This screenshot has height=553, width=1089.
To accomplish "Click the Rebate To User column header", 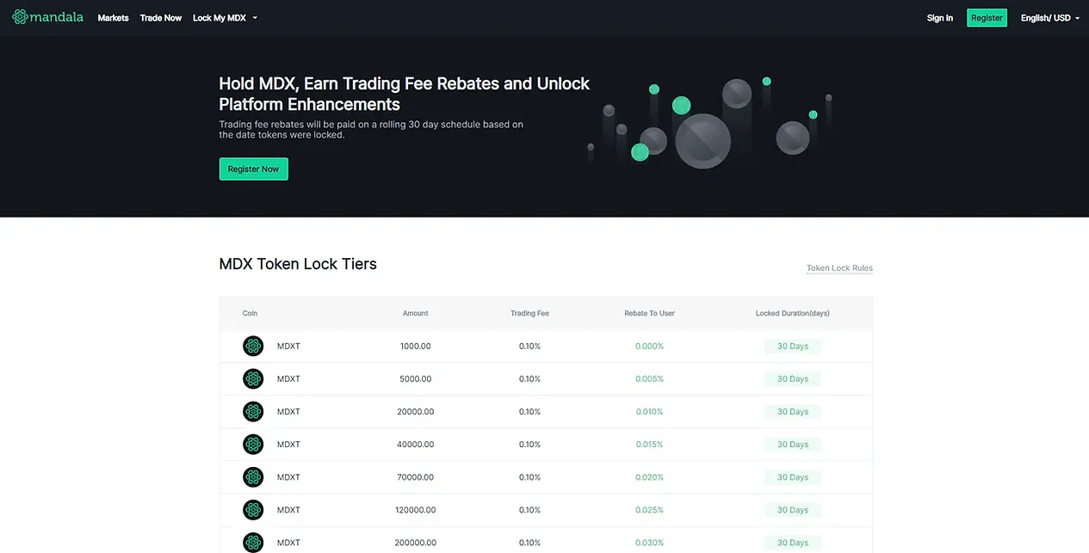I will click(649, 313).
